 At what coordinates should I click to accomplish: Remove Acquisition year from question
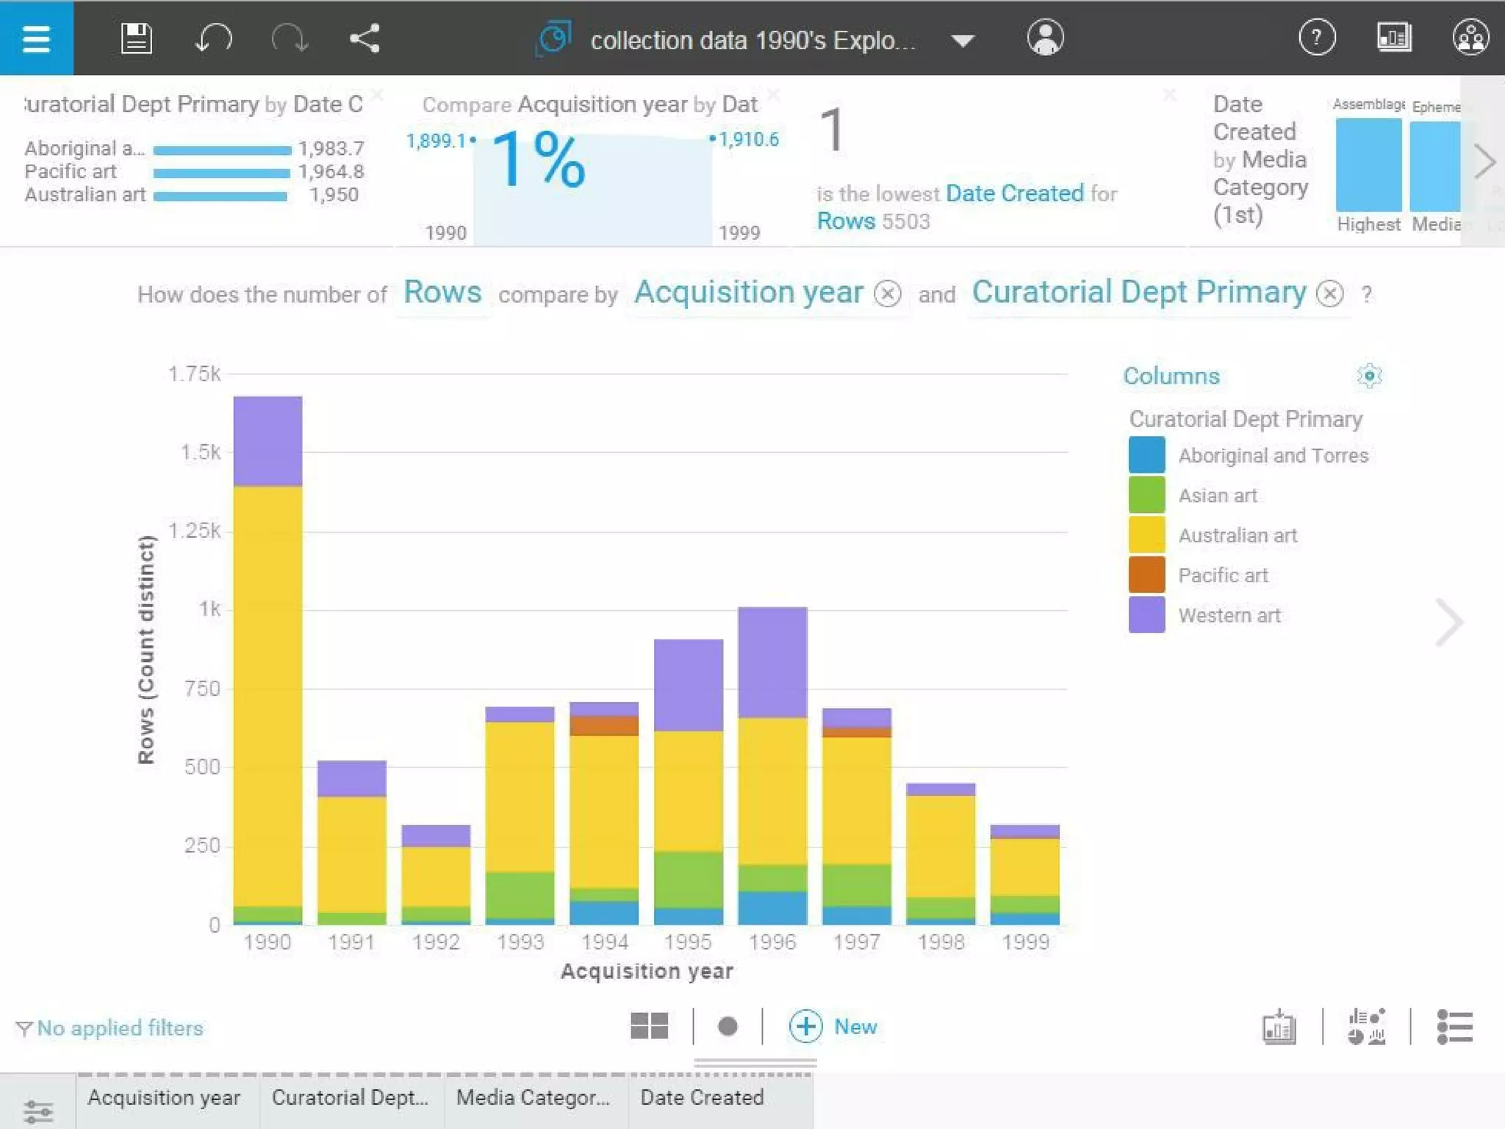[888, 294]
